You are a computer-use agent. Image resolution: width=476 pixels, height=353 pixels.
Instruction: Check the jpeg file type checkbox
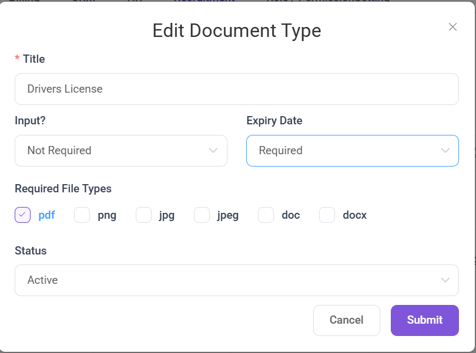point(202,215)
